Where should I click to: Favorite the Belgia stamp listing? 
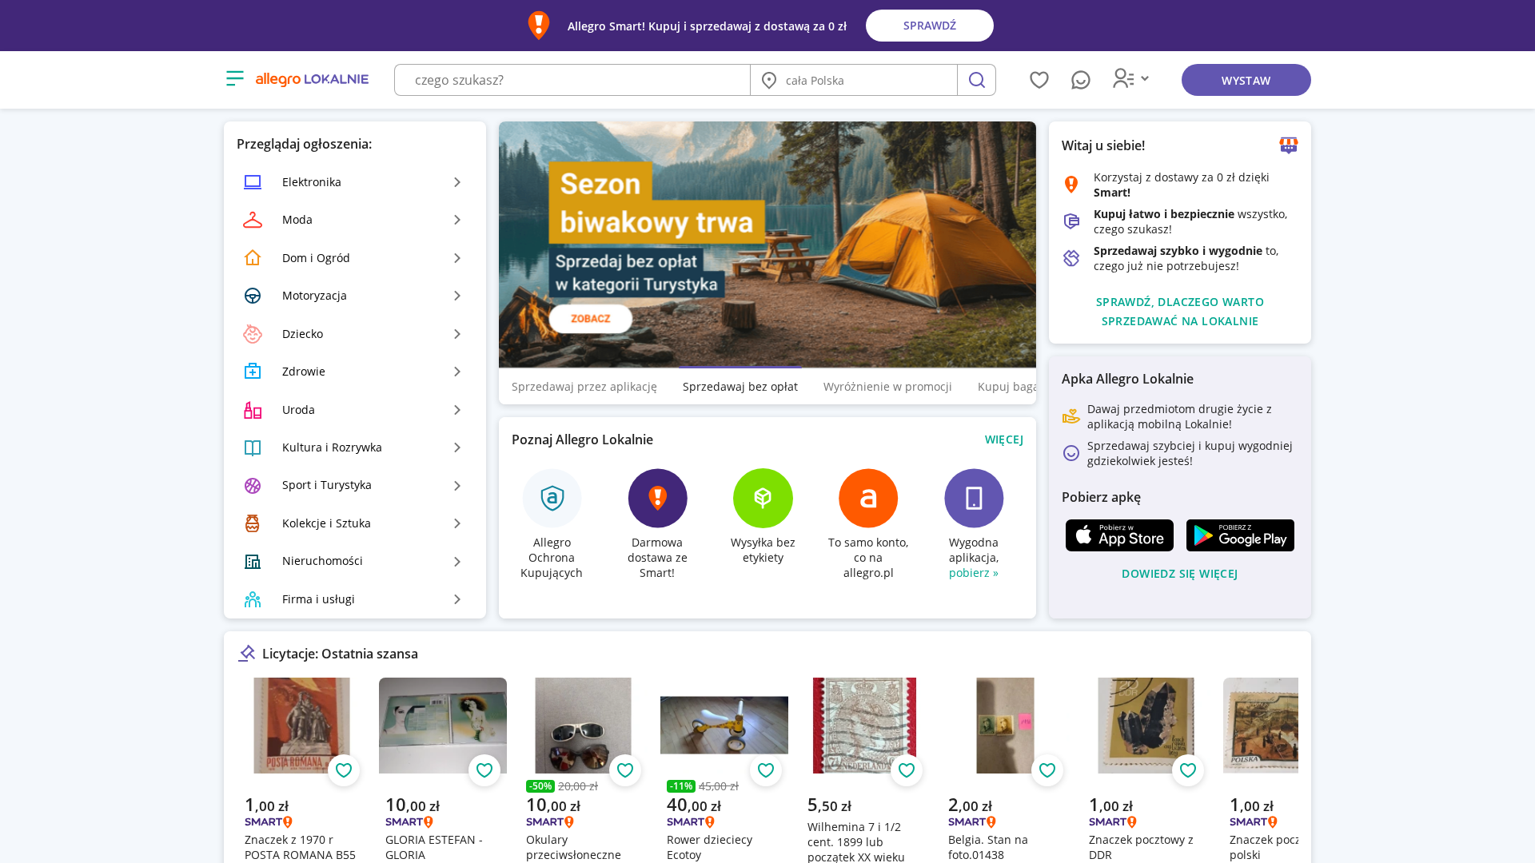[x=1047, y=770]
